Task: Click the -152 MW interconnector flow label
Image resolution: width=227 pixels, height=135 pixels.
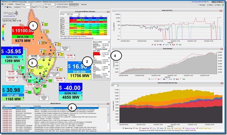Action: pos(70,56)
